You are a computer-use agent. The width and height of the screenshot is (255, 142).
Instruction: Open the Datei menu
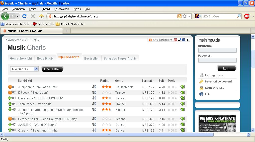tap(5, 9)
